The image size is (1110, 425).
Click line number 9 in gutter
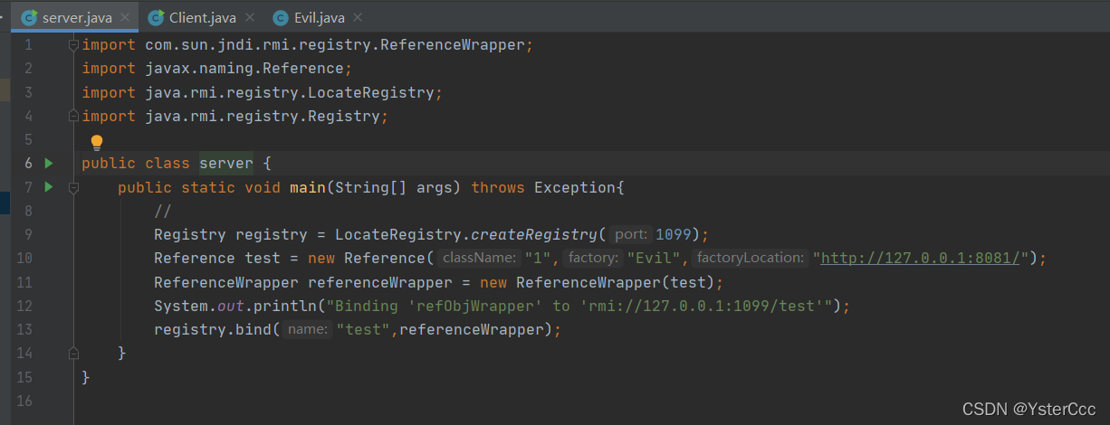28,234
